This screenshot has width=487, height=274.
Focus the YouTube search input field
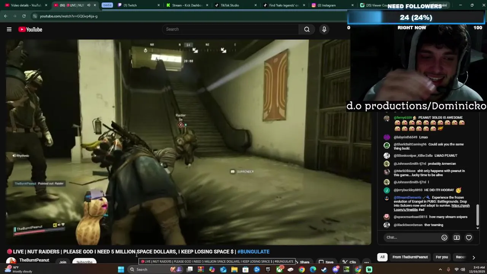[x=231, y=29]
